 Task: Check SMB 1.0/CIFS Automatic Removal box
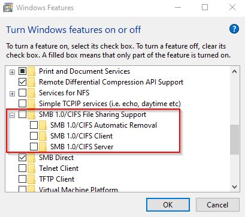(x=34, y=125)
